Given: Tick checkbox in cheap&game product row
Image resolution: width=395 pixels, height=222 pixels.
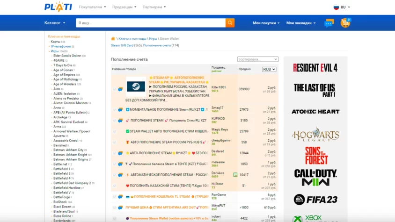Looking at the screenshot, I should (115, 142).
